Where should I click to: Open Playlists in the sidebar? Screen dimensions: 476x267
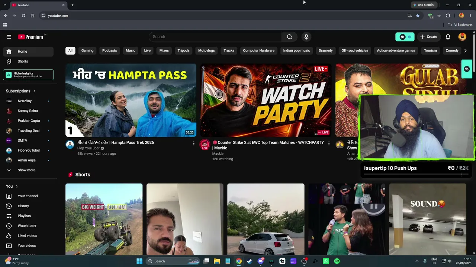(x=28, y=216)
